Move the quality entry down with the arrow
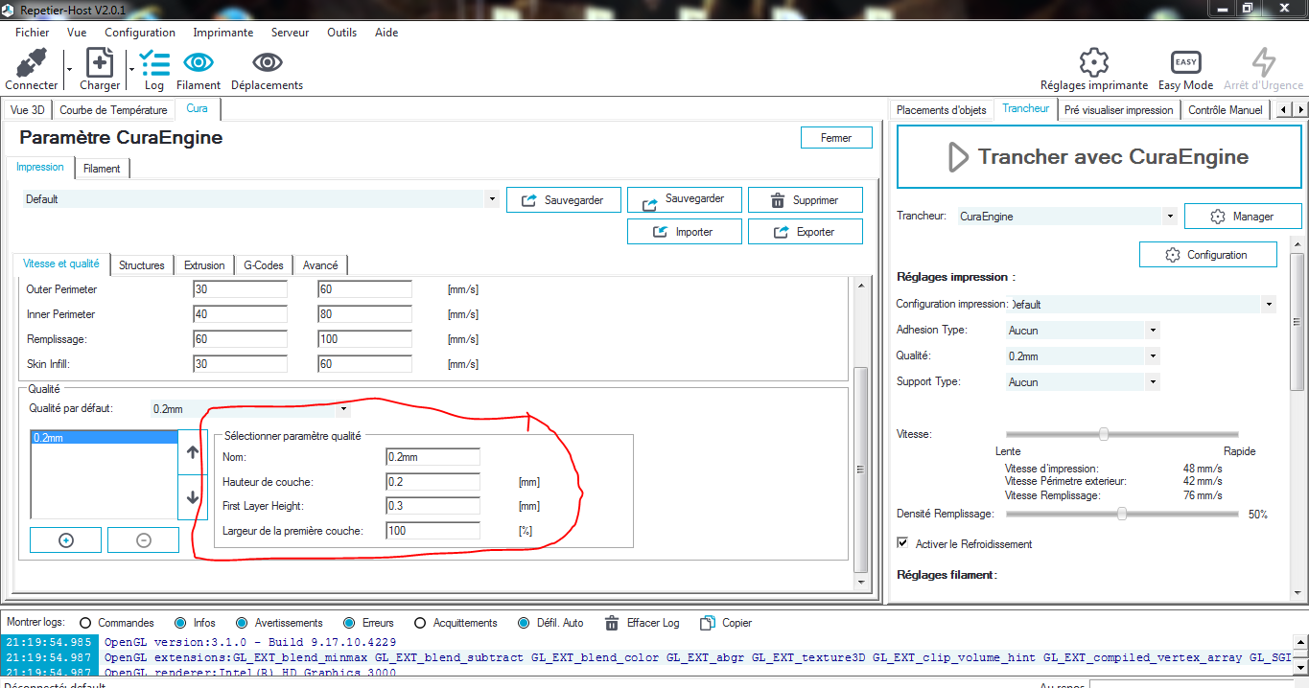Screen dimensions: 1309x688 (193, 497)
